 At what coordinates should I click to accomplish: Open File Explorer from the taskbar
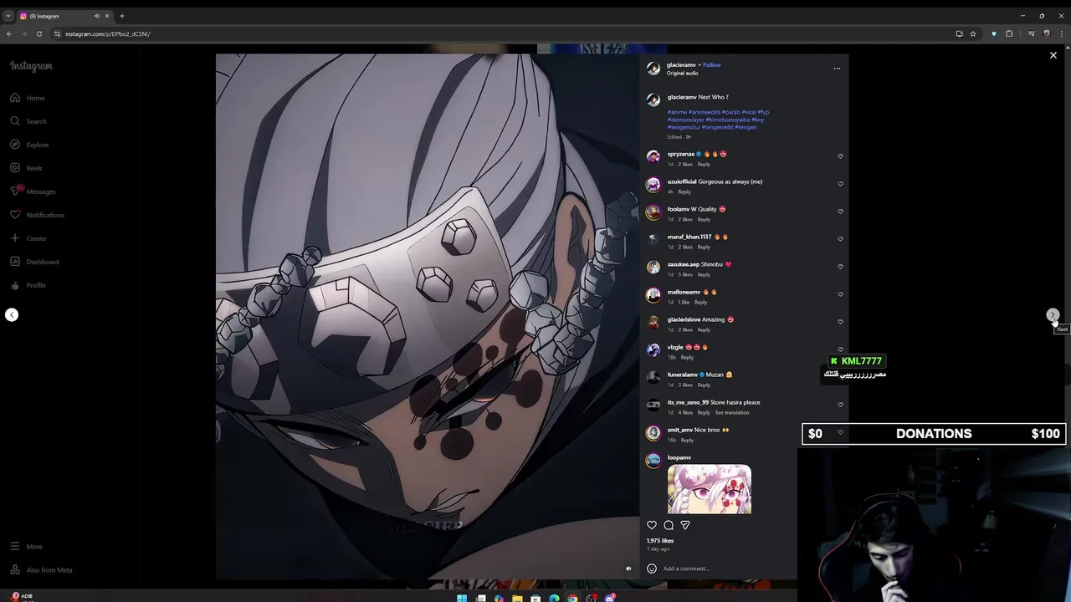[517, 598]
